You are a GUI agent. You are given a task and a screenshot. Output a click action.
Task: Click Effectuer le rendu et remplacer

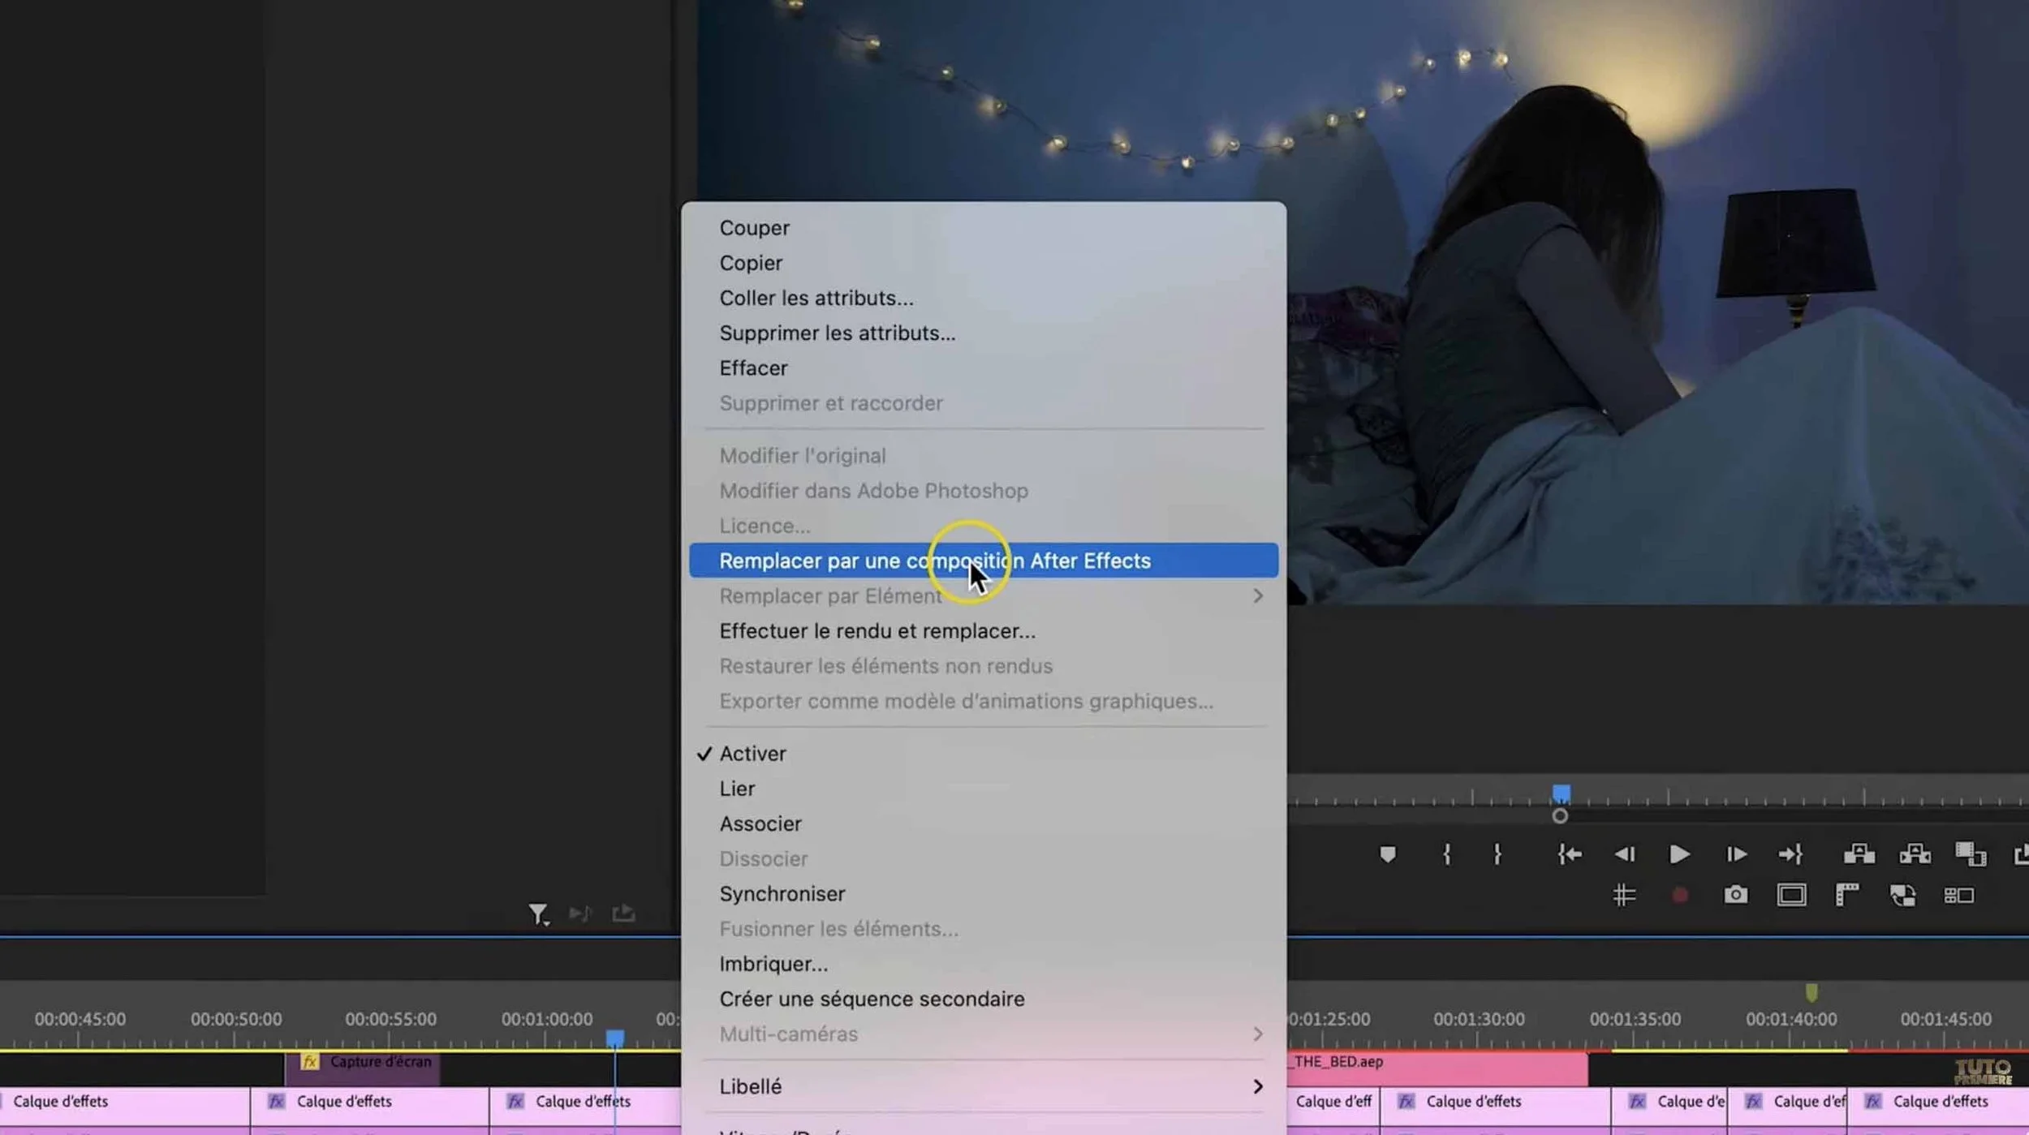[877, 630]
